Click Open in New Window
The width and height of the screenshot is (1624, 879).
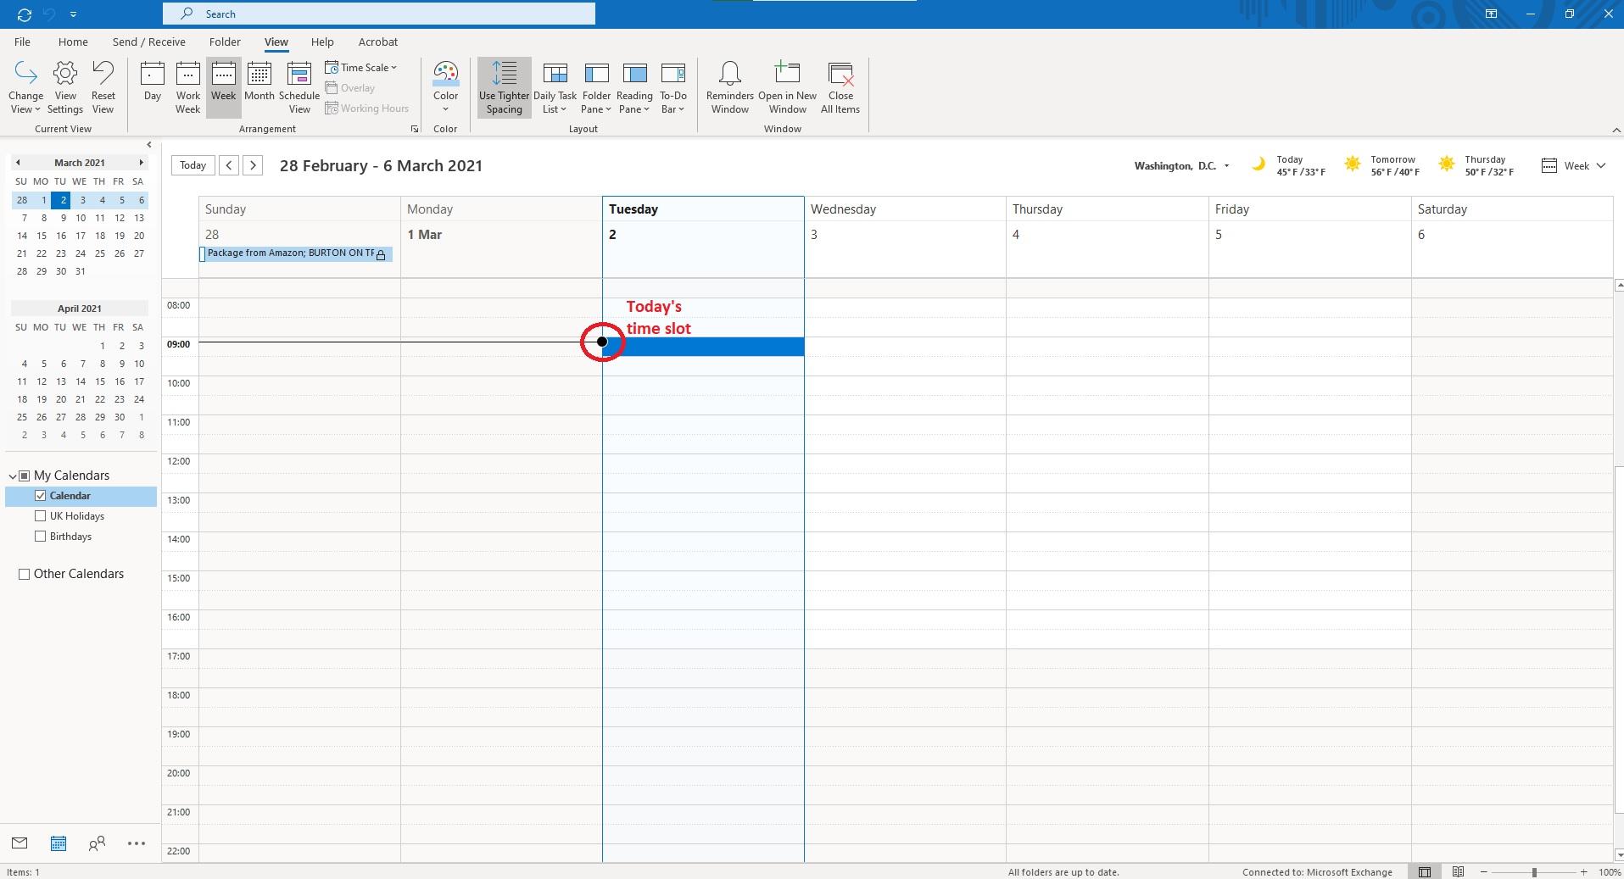[788, 87]
